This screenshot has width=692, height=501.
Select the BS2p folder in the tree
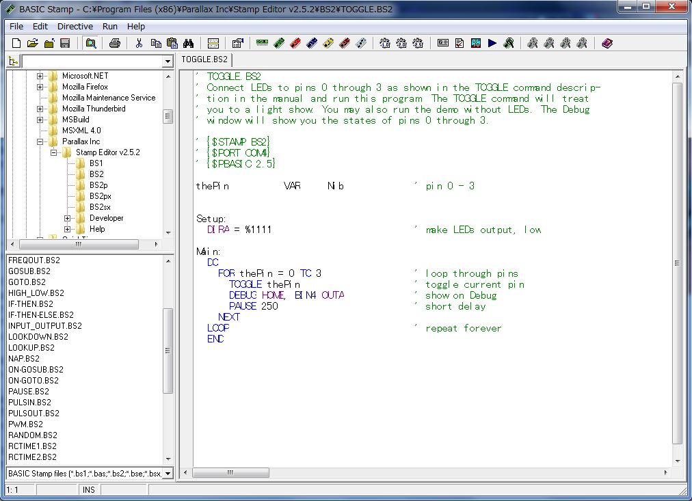click(98, 185)
